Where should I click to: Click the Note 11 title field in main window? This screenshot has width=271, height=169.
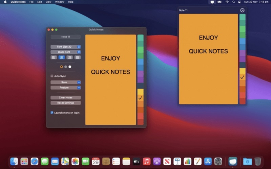click(65, 37)
